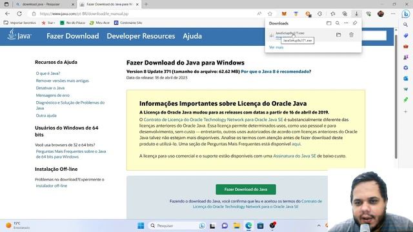Viewport: 413px width, 232px height.
Task: Open Edge Settings and more menu
Action: pos(393,14)
